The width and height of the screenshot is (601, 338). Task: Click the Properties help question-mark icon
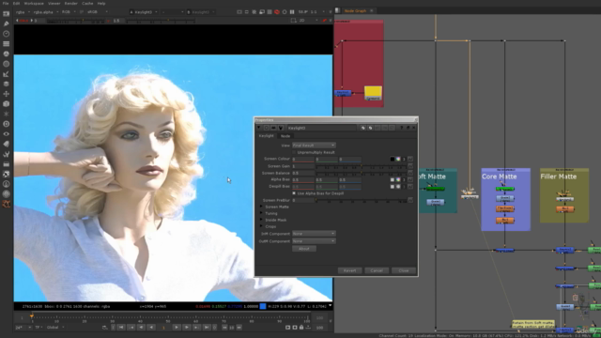coord(402,128)
